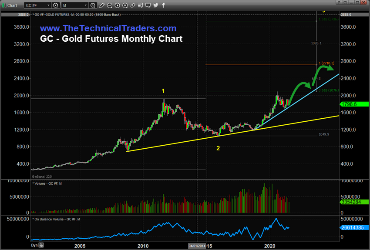Image resolution: width=370 pixels, height=250 pixels.
Task: Click the right 3888.0 cursor price marker
Action: tap(354, 15)
